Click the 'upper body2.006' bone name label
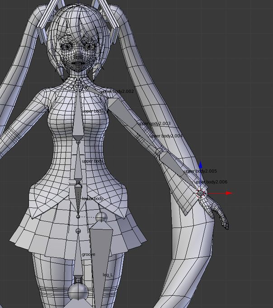This screenshot has height=308, width=273. (x=211, y=182)
